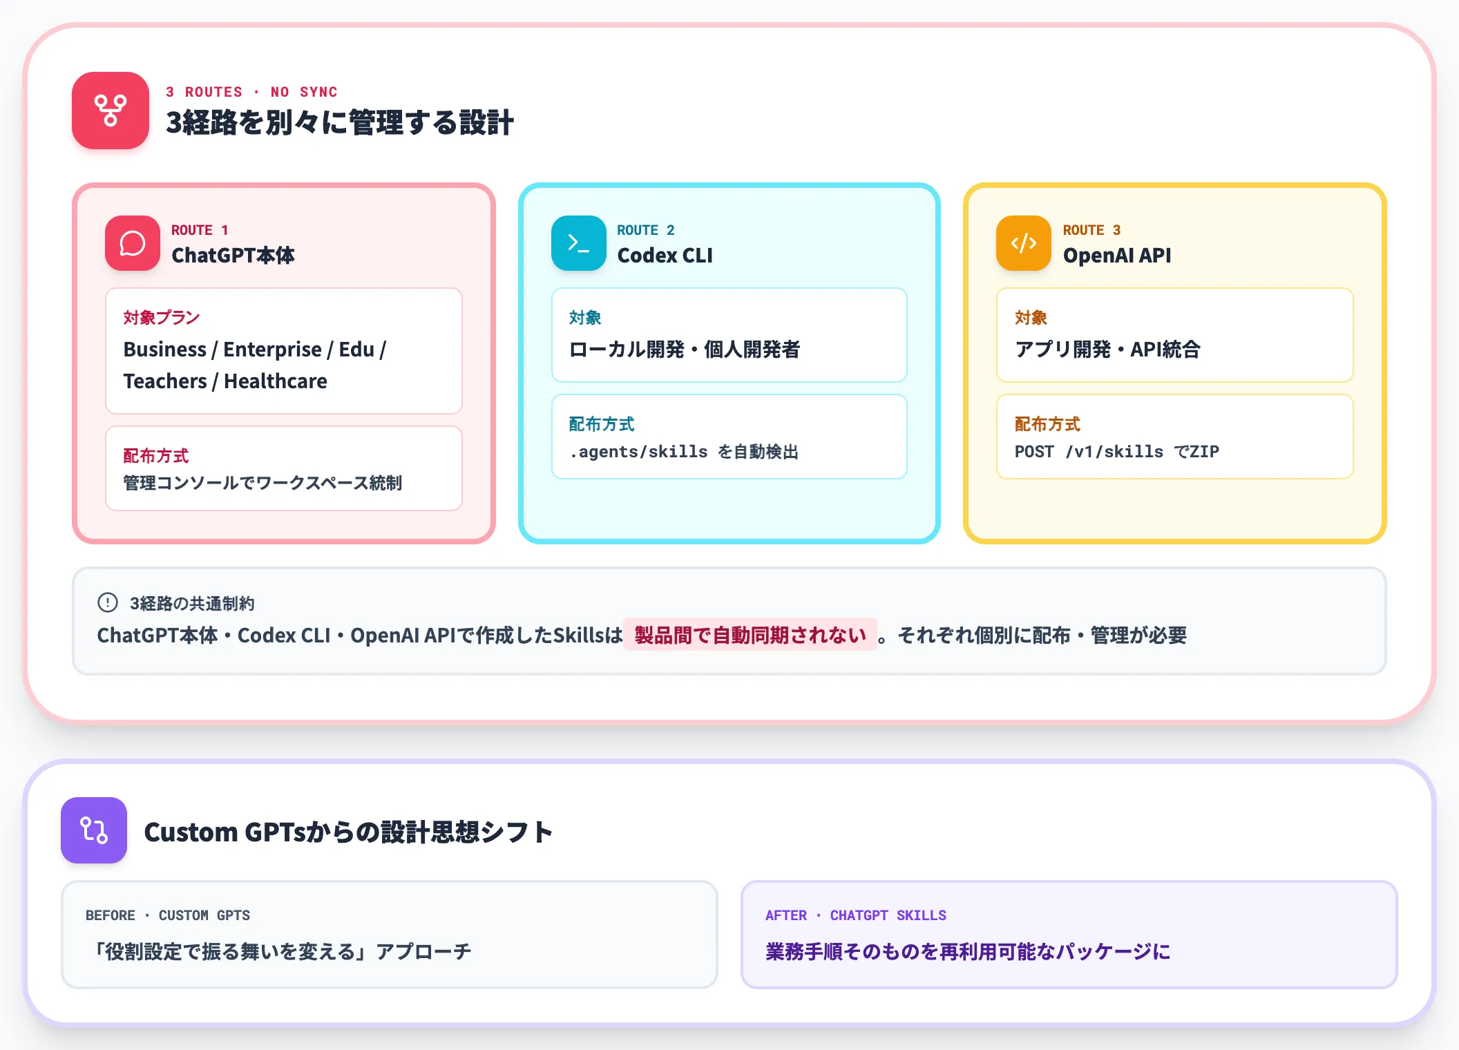Click the highlighted '製品間で自動同期されない' phrase

pyautogui.click(x=750, y=635)
